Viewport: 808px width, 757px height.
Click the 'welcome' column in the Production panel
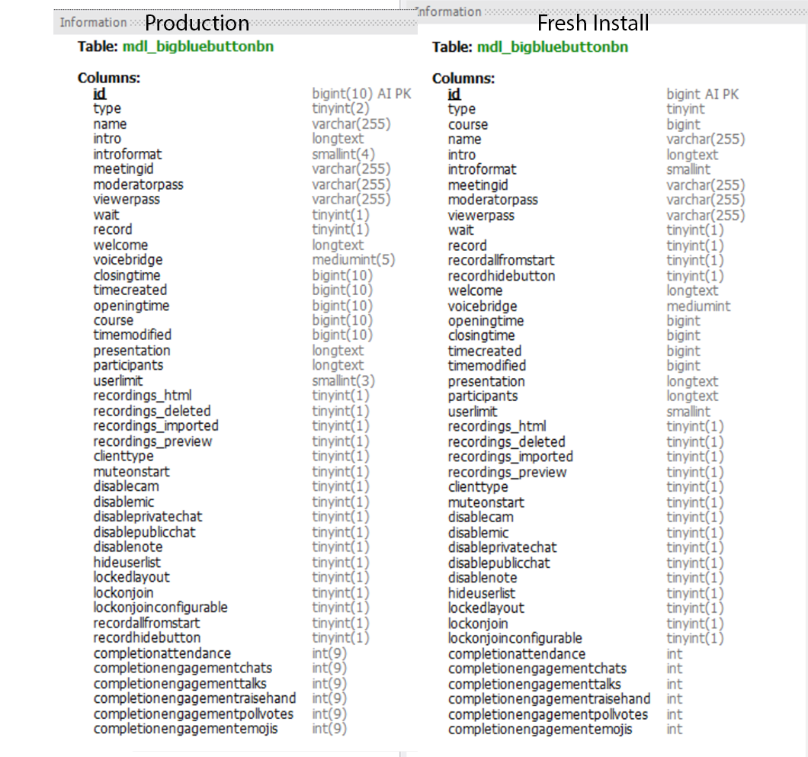pos(120,245)
